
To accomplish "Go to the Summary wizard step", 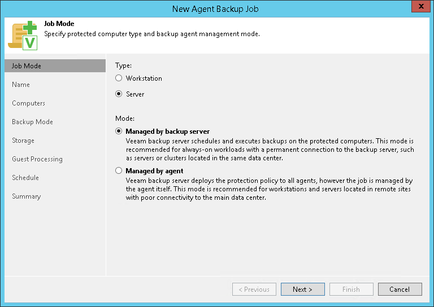I will point(27,196).
